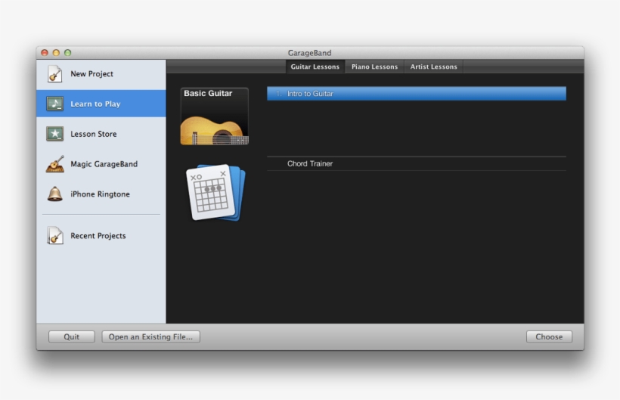This screenshot has height=400, width=620.
Task: Select the New Project sidebar label
Action: pos(91,74)
